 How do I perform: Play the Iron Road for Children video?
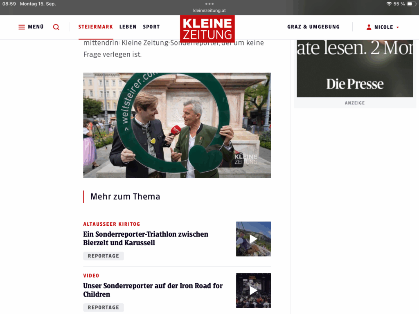(x=253, y=291)
